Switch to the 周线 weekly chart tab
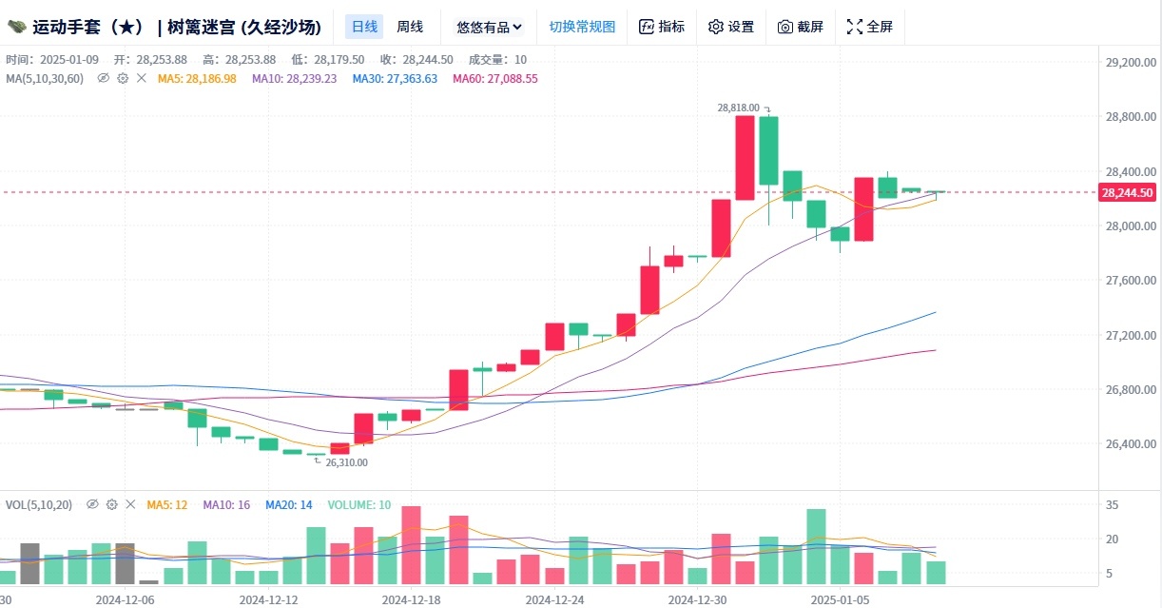 pyautogui.click(x=410, y=27)
